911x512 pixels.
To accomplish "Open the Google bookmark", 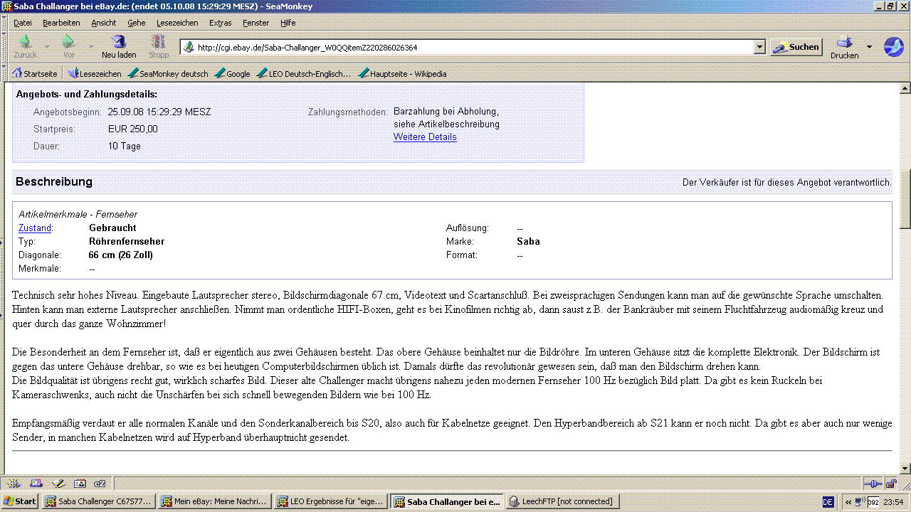I will pyautogui.click(x=233, y=73).
